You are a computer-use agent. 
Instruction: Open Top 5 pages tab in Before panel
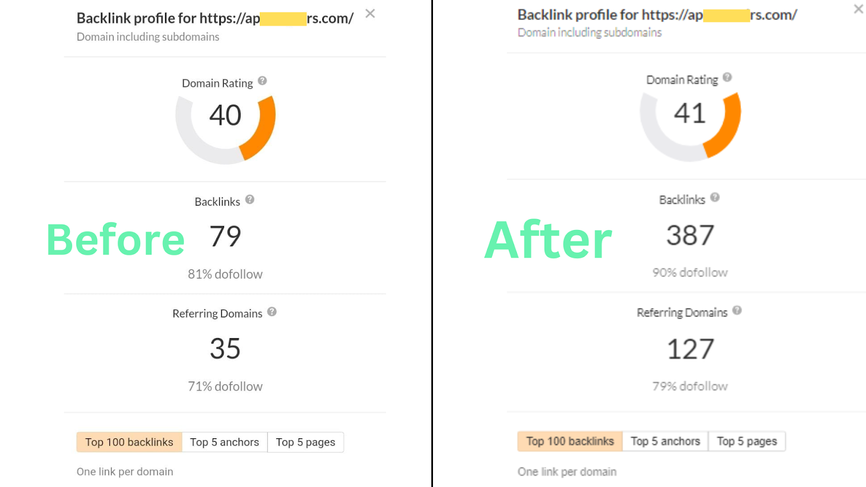coord(305,442)
